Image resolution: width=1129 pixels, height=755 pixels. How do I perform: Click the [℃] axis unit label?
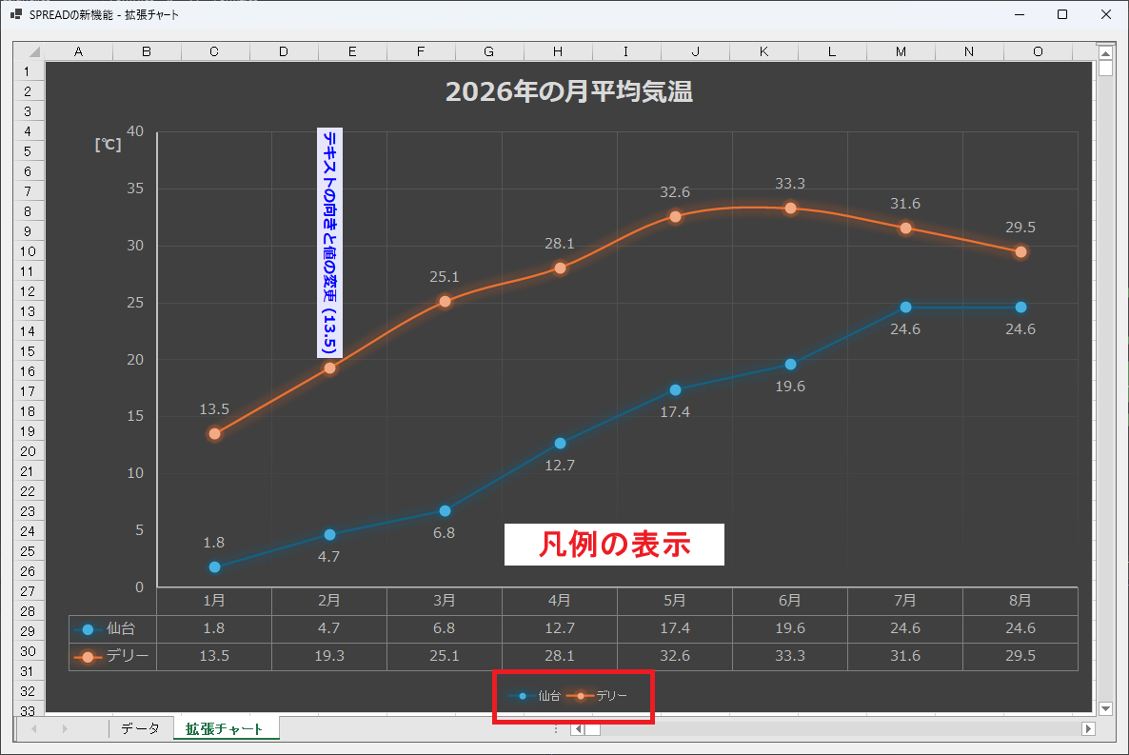(x=108, y=144)
